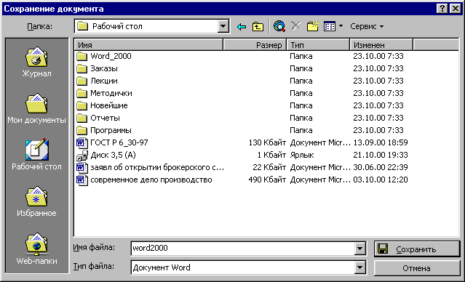Select the современное дело производство document icon
The image size is (465, 282).
tap(82, 180)
